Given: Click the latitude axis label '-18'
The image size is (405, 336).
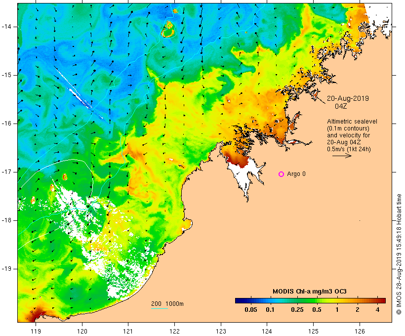Looking at the screenshot, I should (x=6, y=220).
